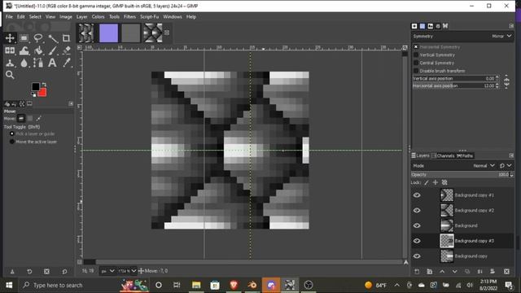Screen dimensions: 521x293
Task: Hide the Background copy #2 layer
Action: [x=417, y=210]
